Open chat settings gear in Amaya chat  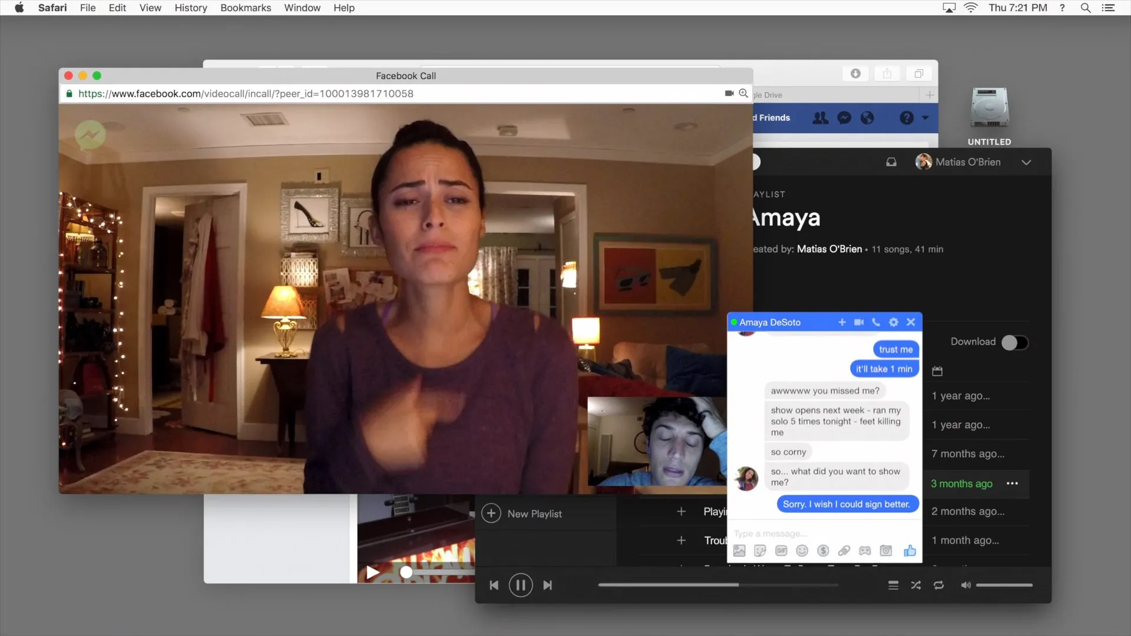tap(894, 322)
